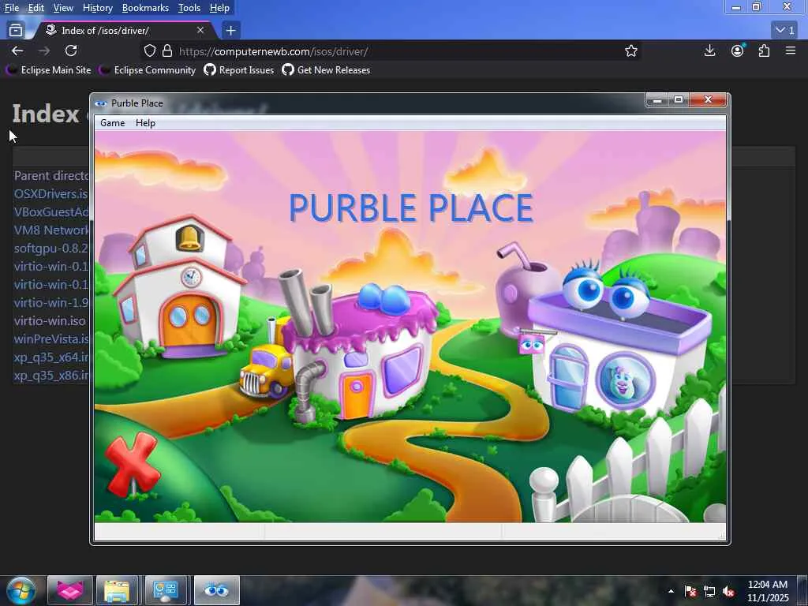808x606 pixels.
Task: Open the Bookmarks menu
Action: pos(145,8)
